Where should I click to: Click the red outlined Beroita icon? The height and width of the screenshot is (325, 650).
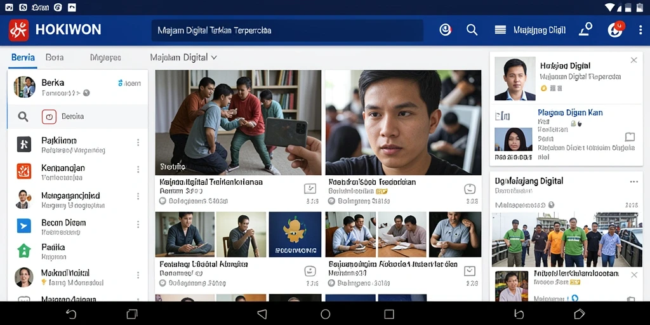pyautogui.click(x=49, y=117)
